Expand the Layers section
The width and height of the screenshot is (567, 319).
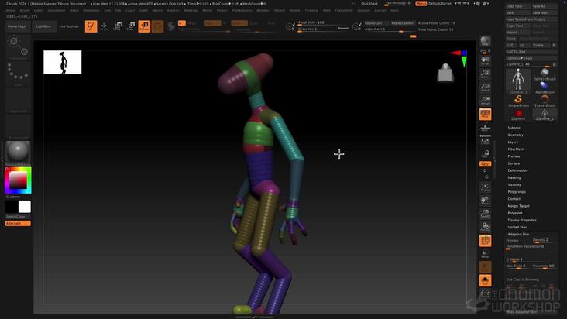click(x=513, y=142)
